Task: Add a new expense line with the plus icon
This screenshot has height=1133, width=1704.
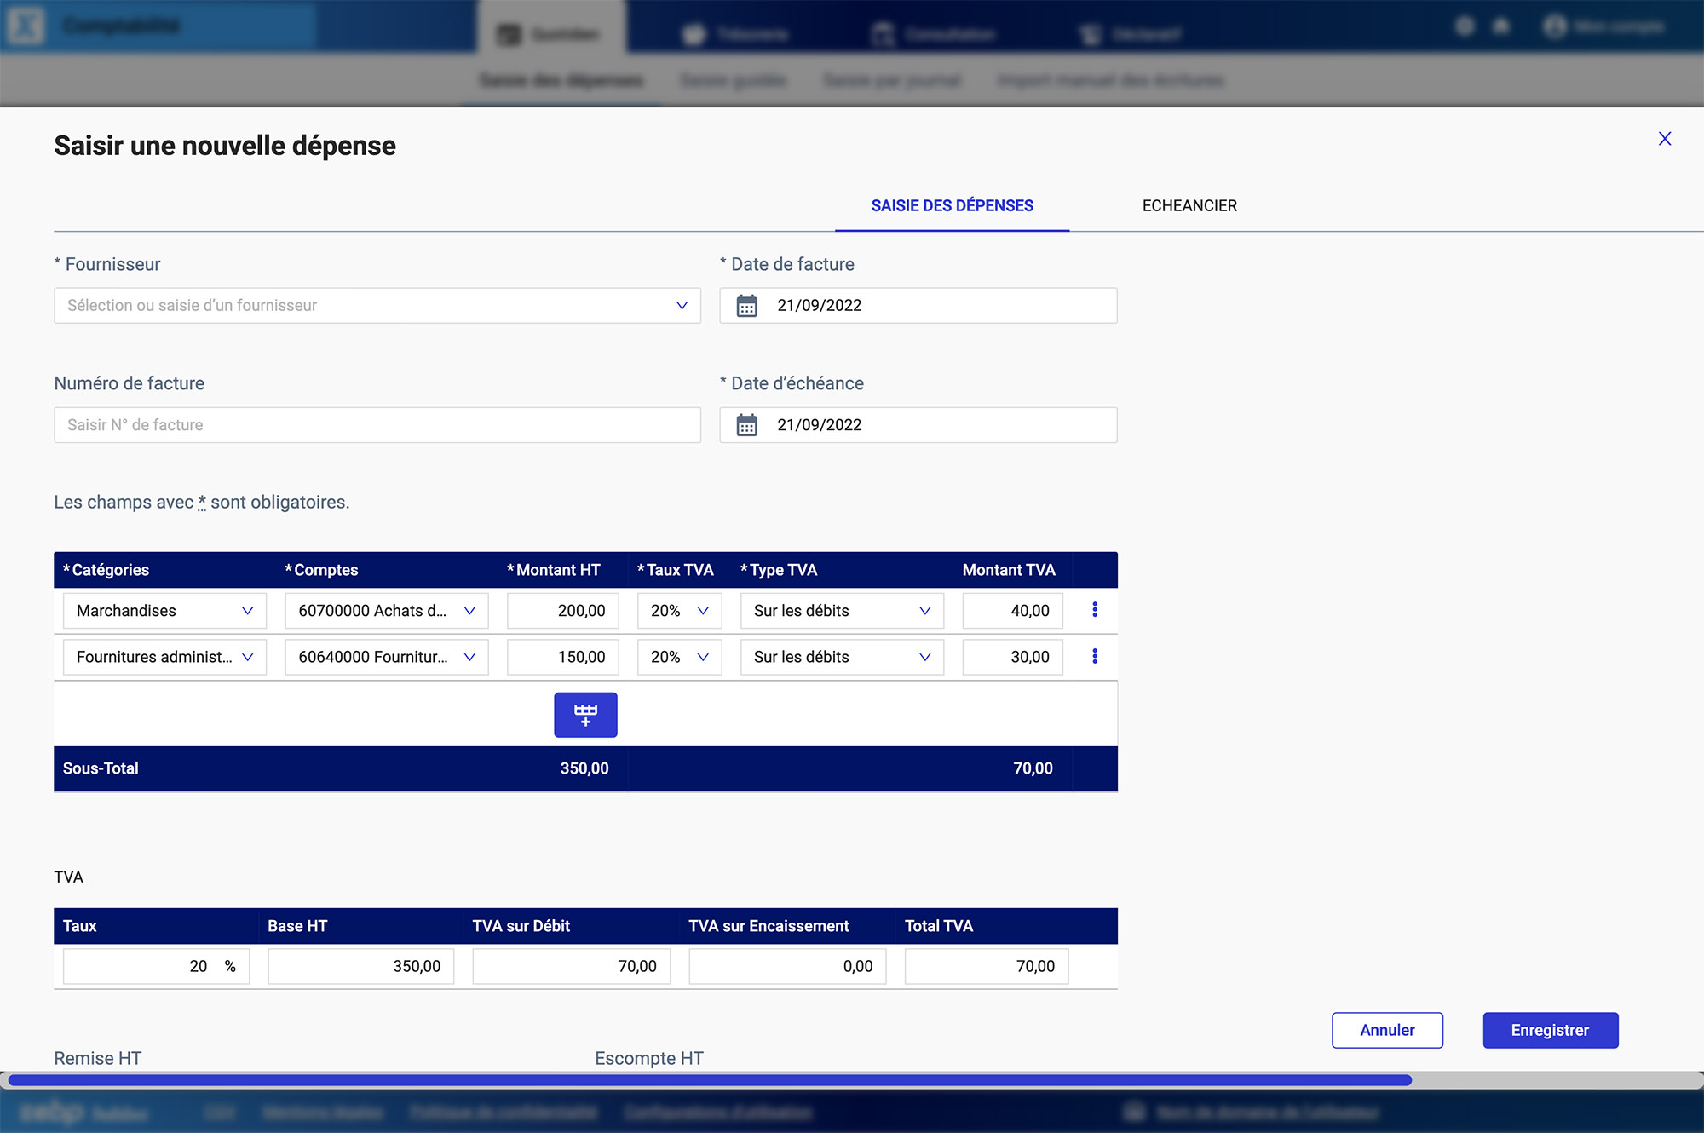Action: pyautogui.click(x=585, y=715)
